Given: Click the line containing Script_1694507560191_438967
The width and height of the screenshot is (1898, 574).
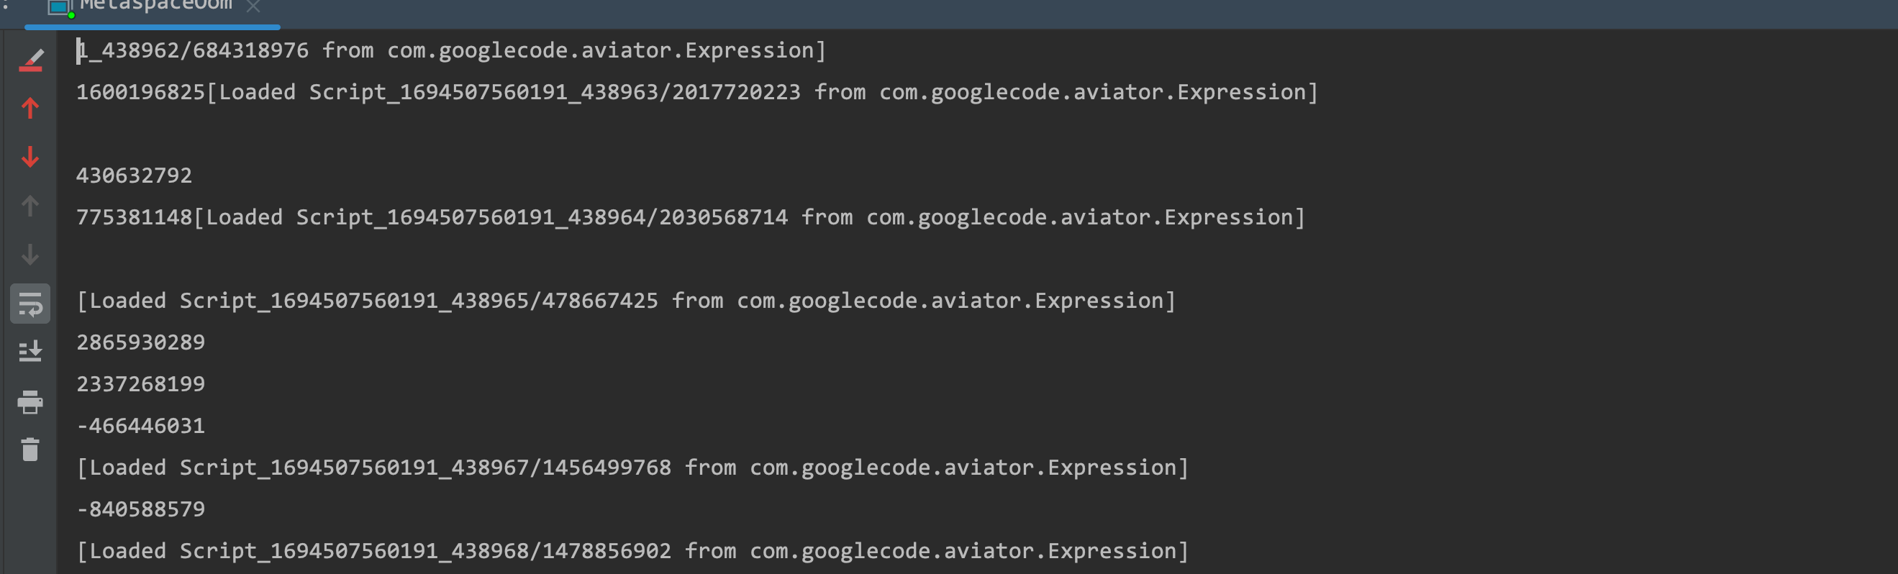Looking at the screenshot, I should click(x=633, y=468).
